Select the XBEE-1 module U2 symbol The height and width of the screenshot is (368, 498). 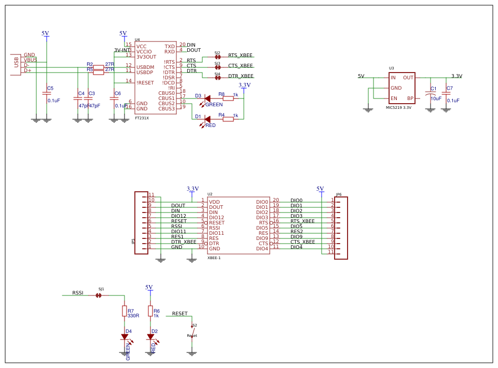[x=239, y=225]
